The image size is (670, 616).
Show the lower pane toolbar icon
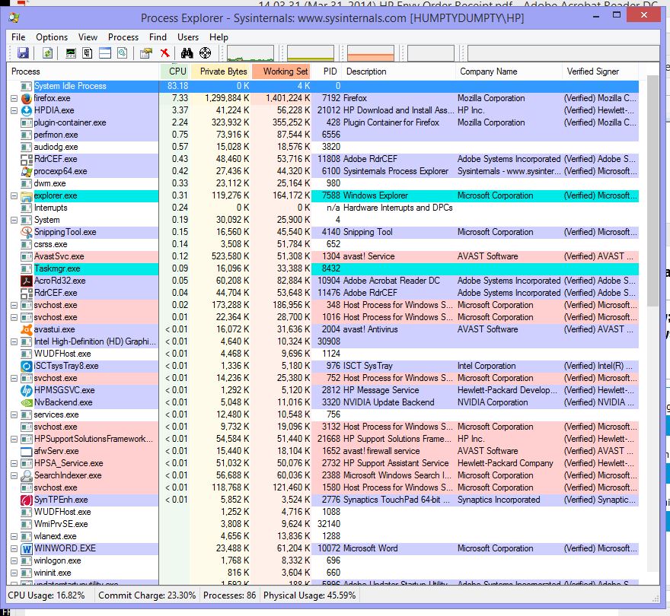pos(105,53)
